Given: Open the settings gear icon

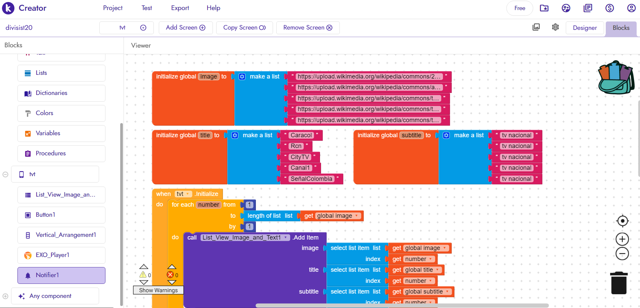Looking at the screenshot, I should tap(555, 27).
